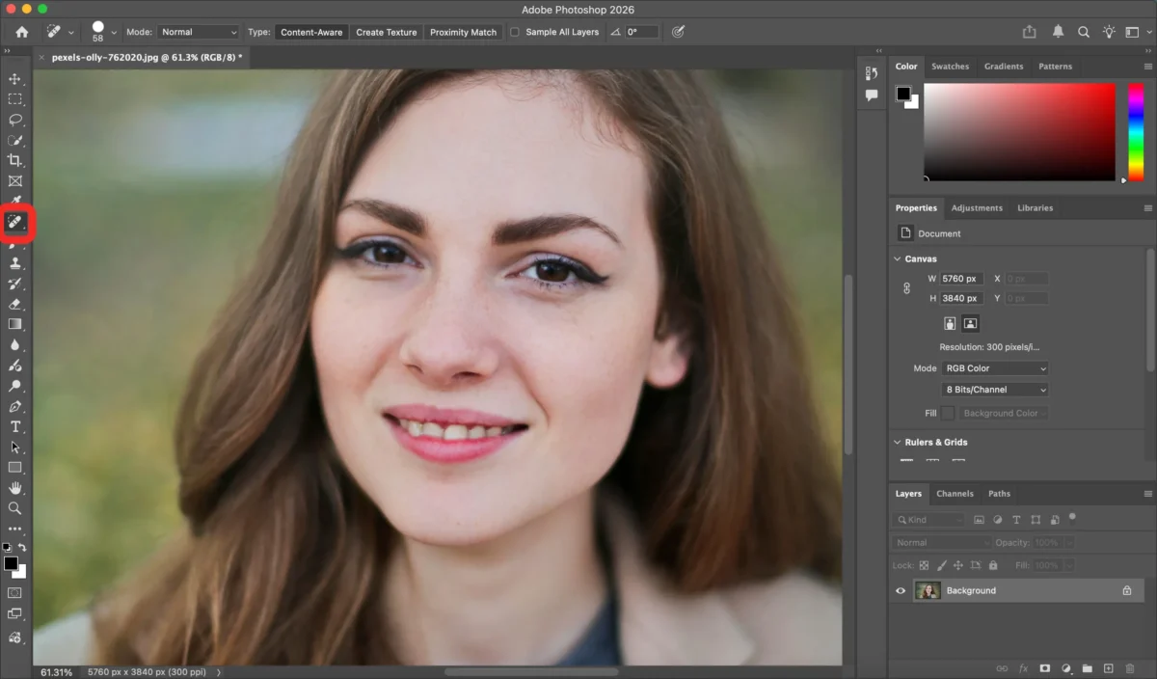Select the Crop tool
The width and height of the screenshot is (1157, 679).
[x=13, y=160]
